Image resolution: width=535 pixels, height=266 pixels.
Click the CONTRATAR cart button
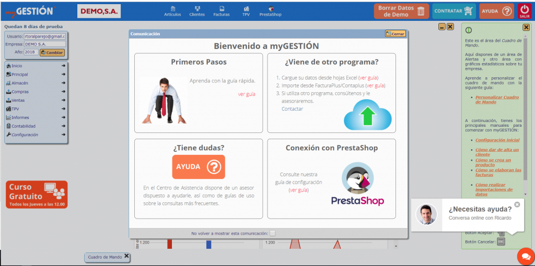tap(454, 11)
